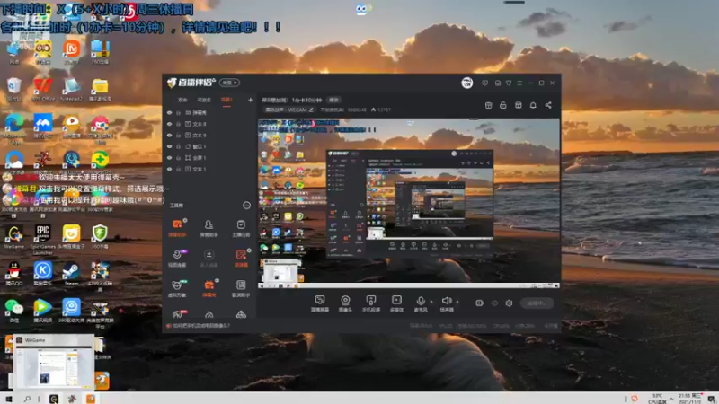Viewport: 719px width, 404px height.
Task: Open the 虚拟形象 tool
Action: tap(177, 288)
